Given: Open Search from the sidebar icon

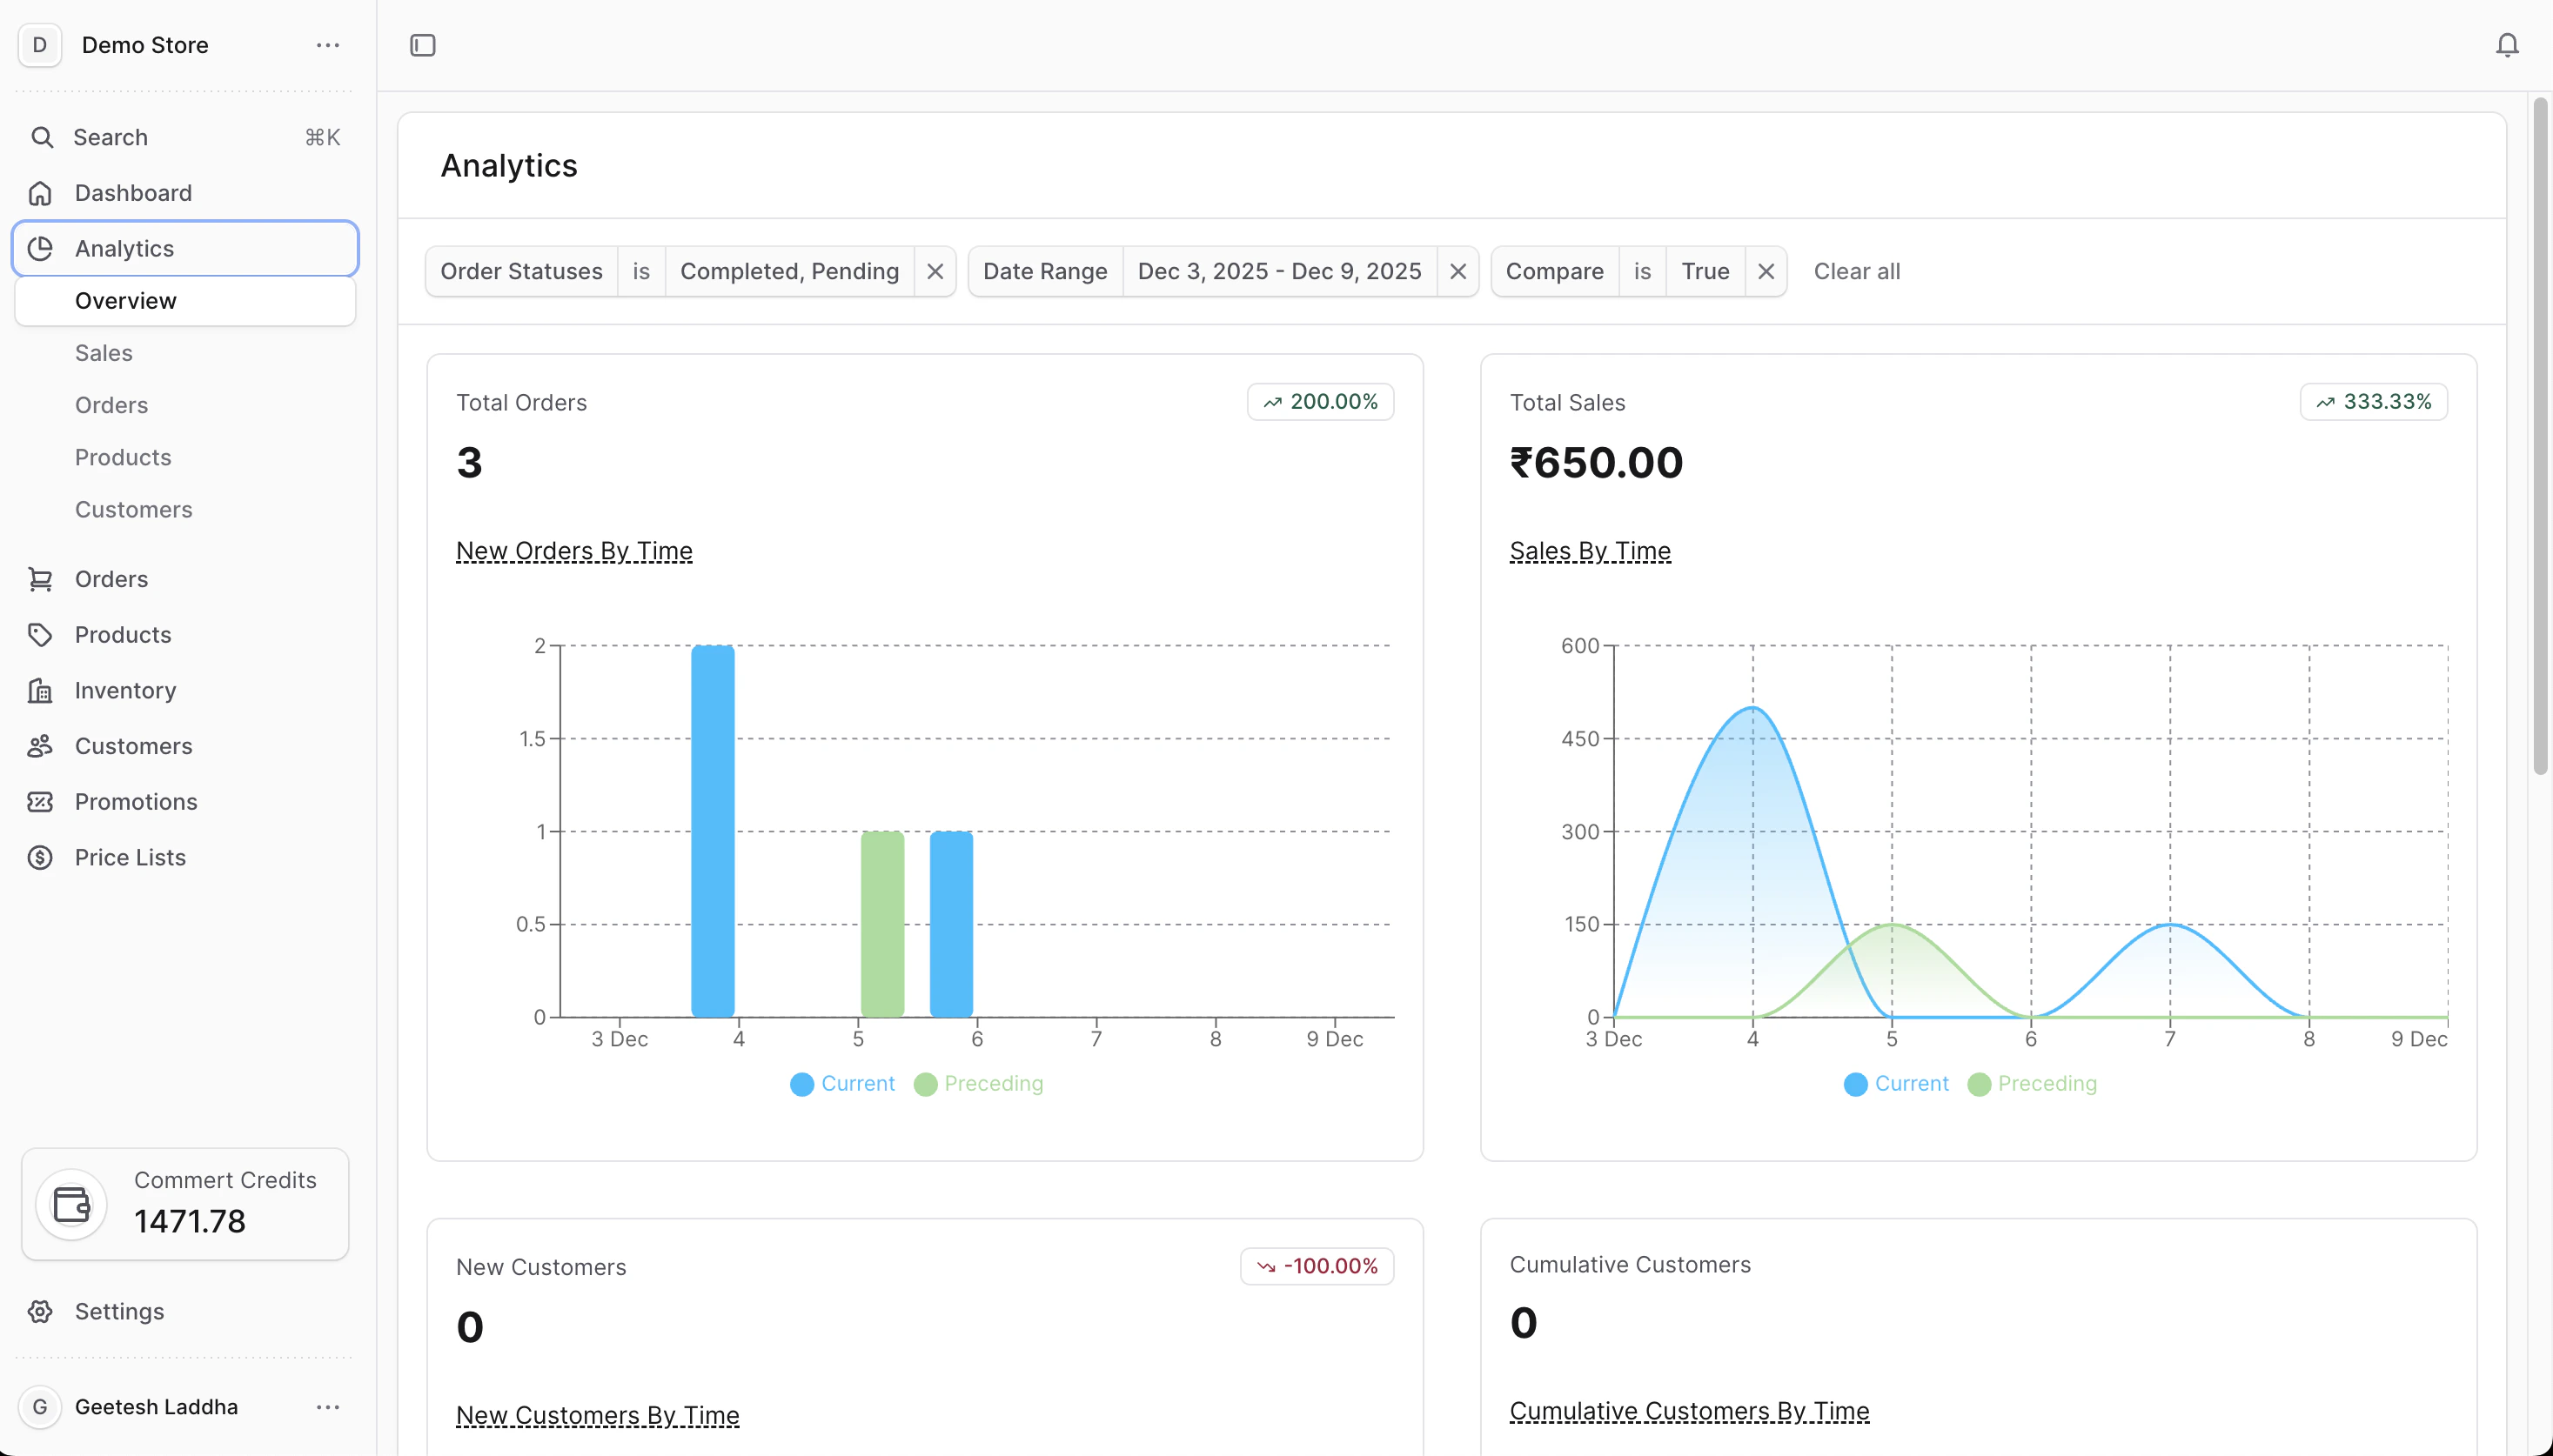Looking at the screenshot, I should point(42,137).
